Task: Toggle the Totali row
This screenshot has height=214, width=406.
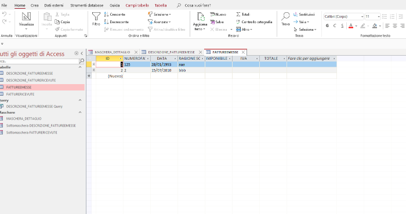Action: point(243,14)
